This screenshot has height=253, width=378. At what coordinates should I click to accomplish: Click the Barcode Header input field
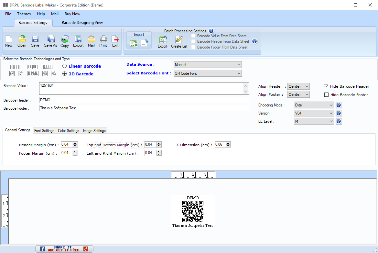click(x=144, y=100)
